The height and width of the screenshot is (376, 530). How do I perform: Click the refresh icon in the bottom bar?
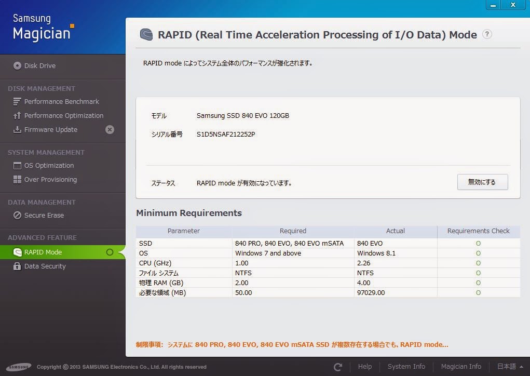[337, 367]
